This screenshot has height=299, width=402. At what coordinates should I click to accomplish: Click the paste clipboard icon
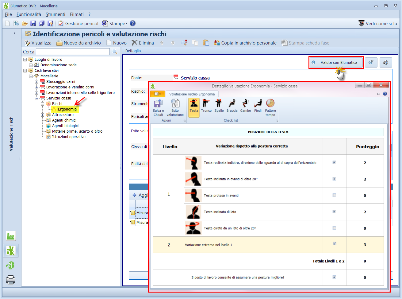point(206,43)
